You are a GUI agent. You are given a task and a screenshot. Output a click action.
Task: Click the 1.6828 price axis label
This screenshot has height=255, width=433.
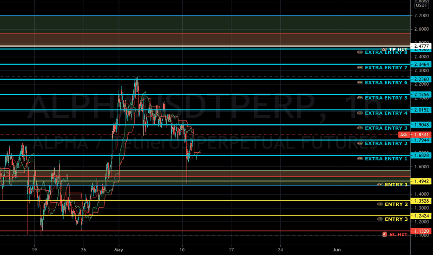(421, 155)
